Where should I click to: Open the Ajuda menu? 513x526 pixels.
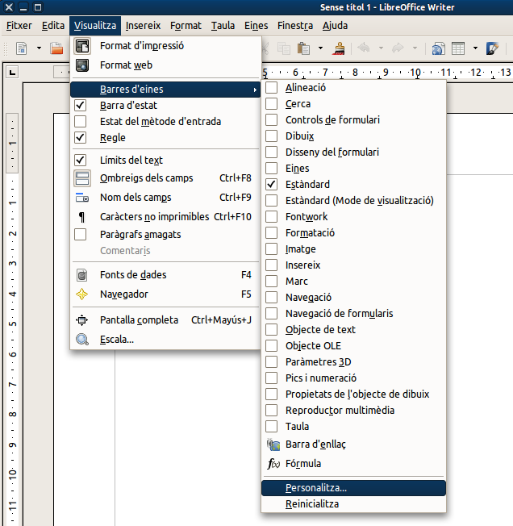point(335,26)
